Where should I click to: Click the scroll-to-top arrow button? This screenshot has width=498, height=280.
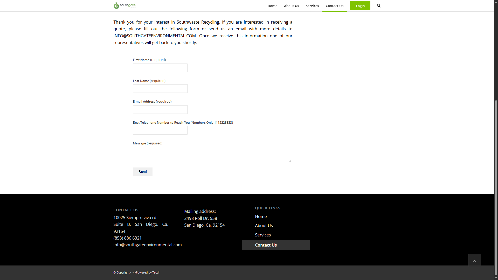tap(474, 261)
